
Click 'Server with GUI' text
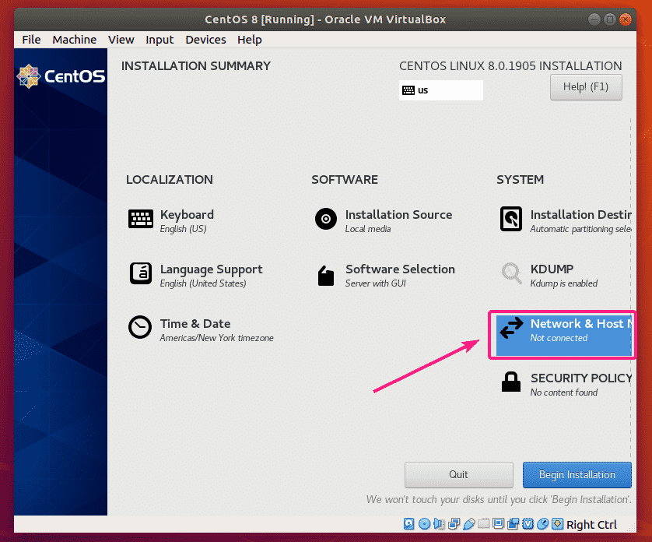(x=375, y=283)
